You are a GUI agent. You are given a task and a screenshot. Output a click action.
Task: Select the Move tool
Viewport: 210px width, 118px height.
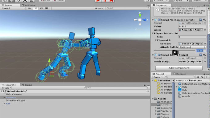(12, 1)
